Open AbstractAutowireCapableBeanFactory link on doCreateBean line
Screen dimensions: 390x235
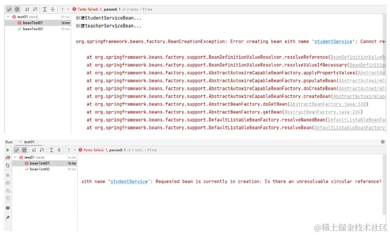pyautogui.click(x=362, y=88)
